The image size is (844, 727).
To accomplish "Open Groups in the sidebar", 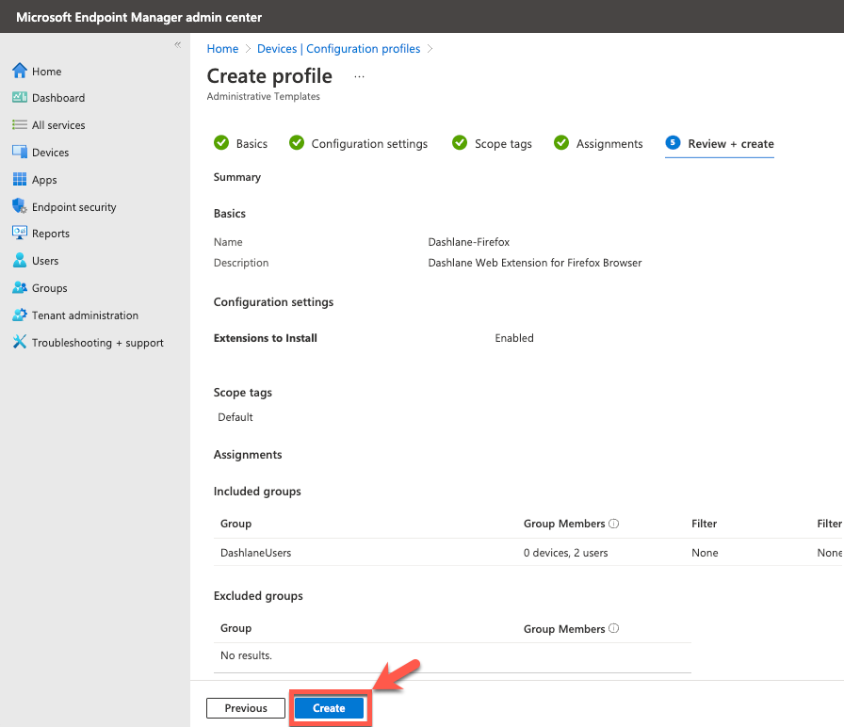I will click(50, 288).
